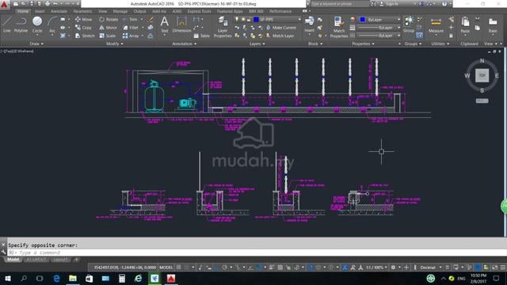Screen dimensions: 507x285
Task: Select the Dimension tool
Action: [181, 25]
